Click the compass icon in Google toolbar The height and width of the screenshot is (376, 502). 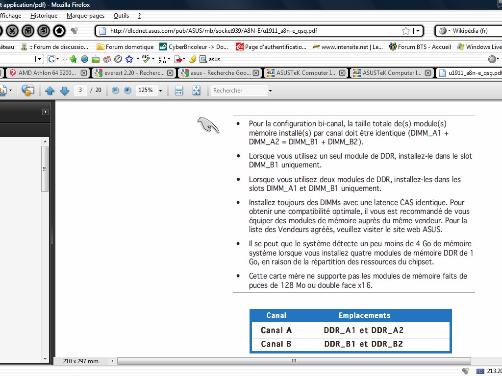[118, 59]
